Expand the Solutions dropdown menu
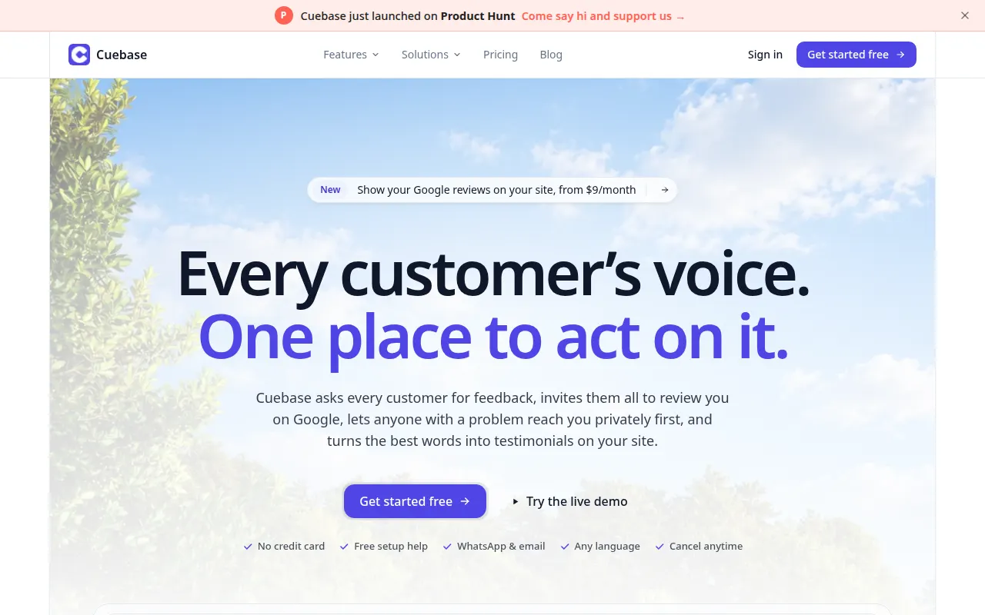The width and height of the screenshot is (985, 615). pos(431,55)
